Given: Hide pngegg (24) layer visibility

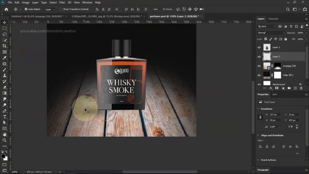Looking at the screenshot, I should point(259,66).
